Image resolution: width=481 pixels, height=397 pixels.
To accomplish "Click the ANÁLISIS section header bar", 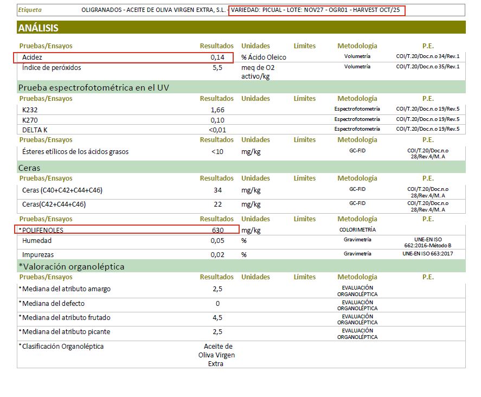I will (241, 28).
